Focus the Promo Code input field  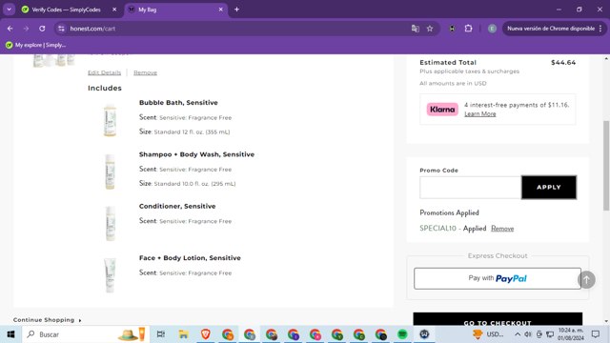pos(470,188)
